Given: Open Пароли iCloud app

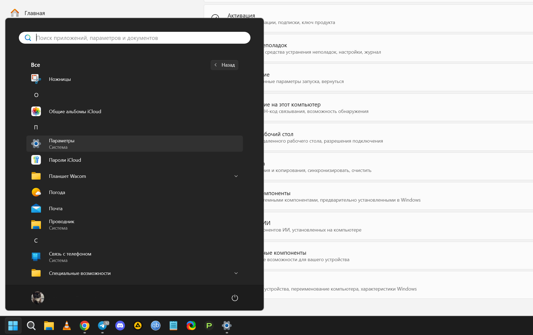Looking at the screenshot, I should click(65, 160).
